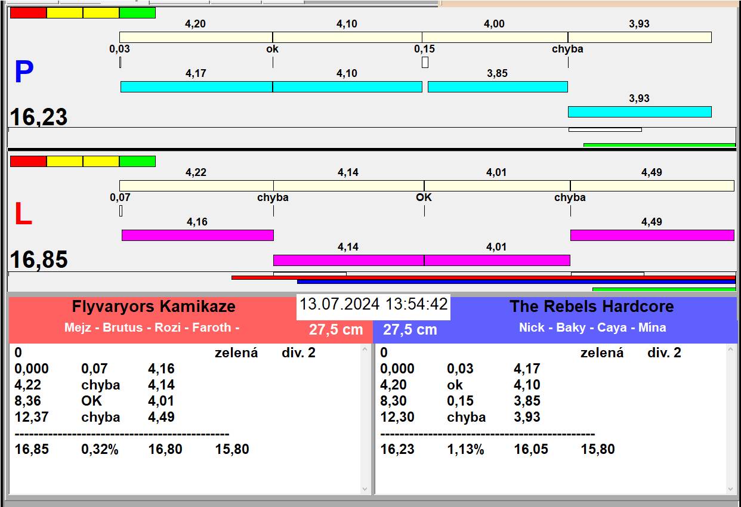Viewport: 741px width, 507px height.
Task: Select the magenta bar labeled 4,16
Action: (197, 235)
